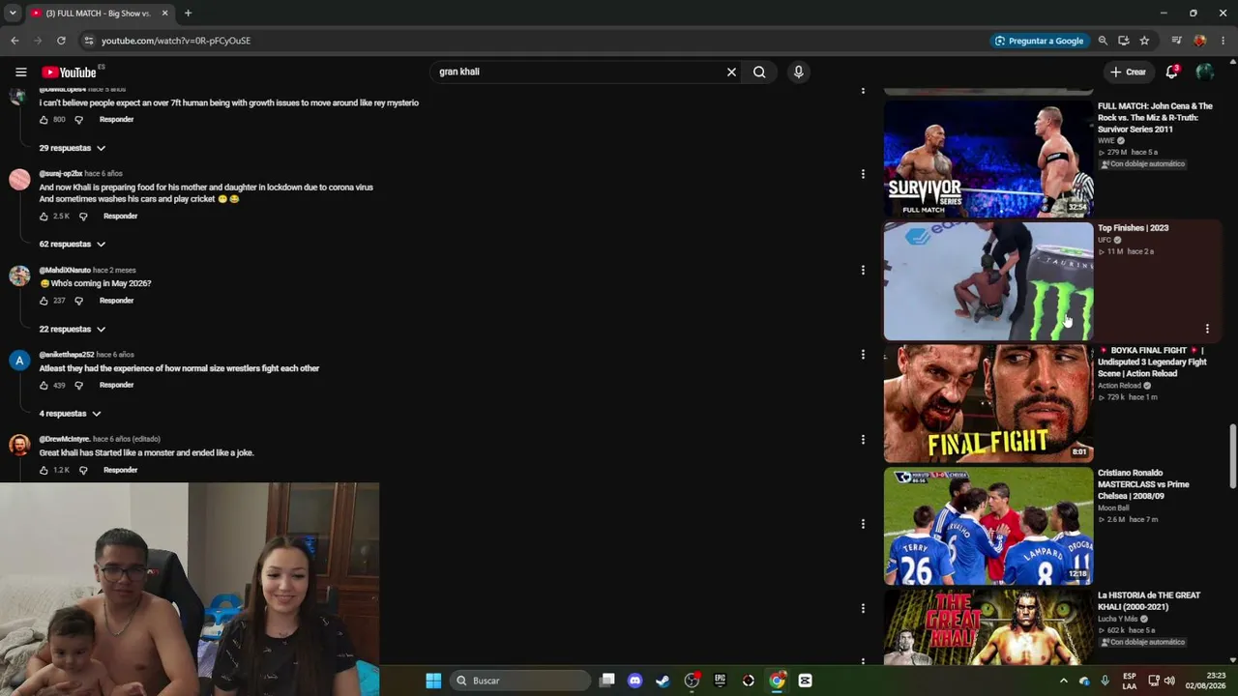Click the address bar URL
This screenshot has width=1238, height=696.
pos(176,41)
